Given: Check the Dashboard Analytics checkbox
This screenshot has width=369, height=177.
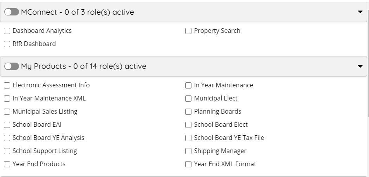Looking at the screenshot, I should pos(7,31).
